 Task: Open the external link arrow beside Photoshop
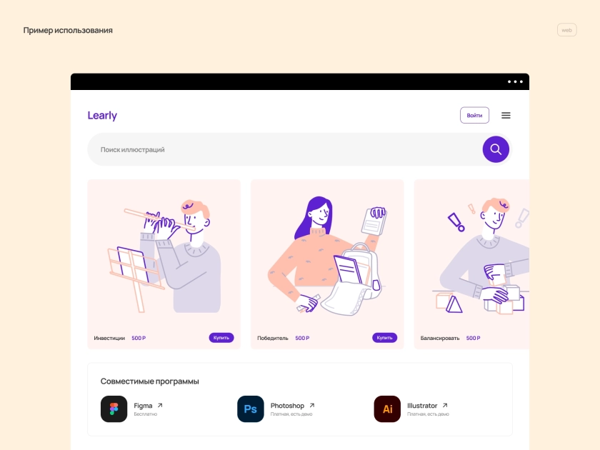tap(312, 405)
